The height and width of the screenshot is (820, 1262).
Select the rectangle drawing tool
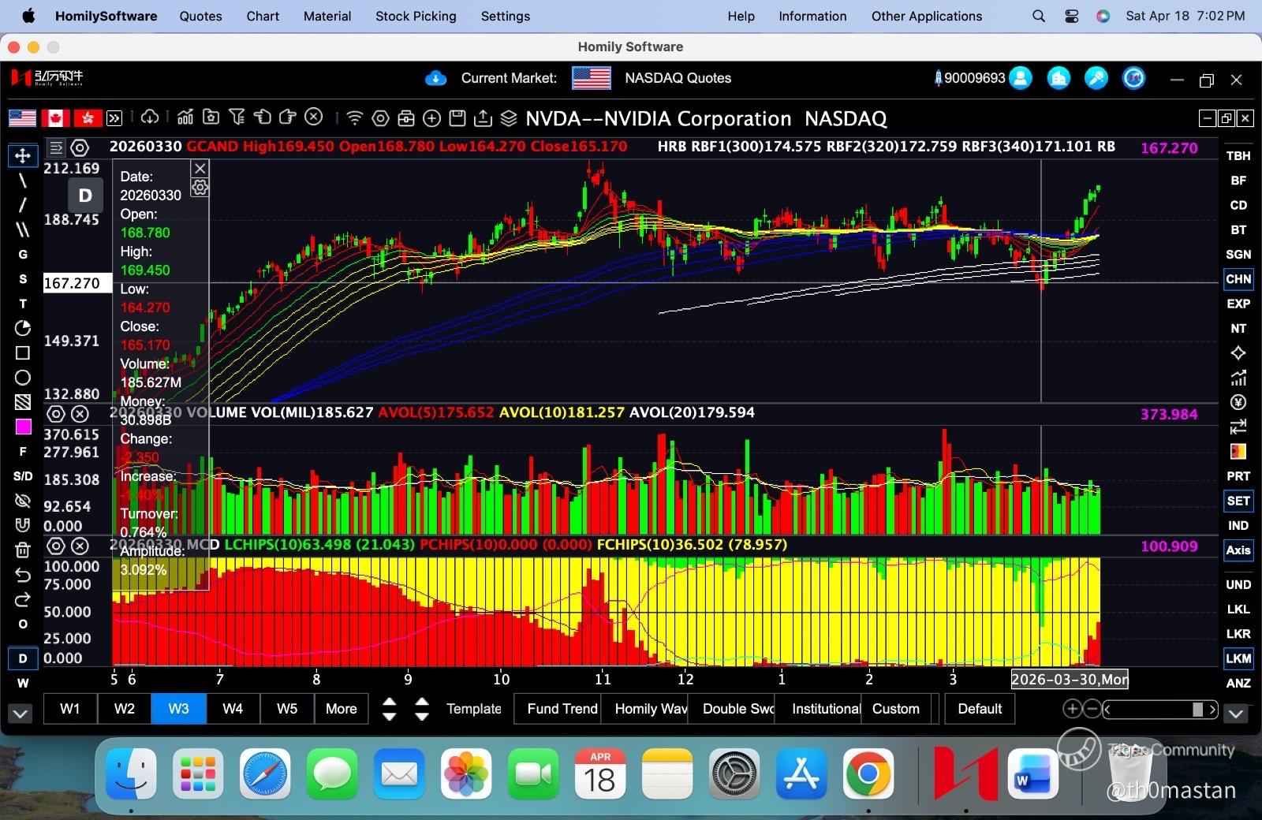click(23, 352)
